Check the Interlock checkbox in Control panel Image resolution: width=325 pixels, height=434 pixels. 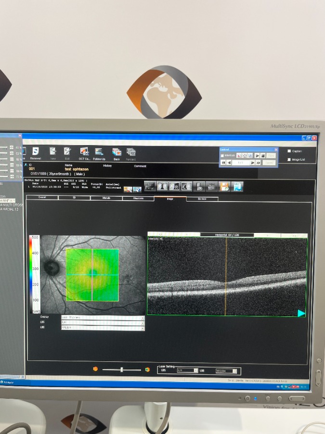(x=222, y=156)
